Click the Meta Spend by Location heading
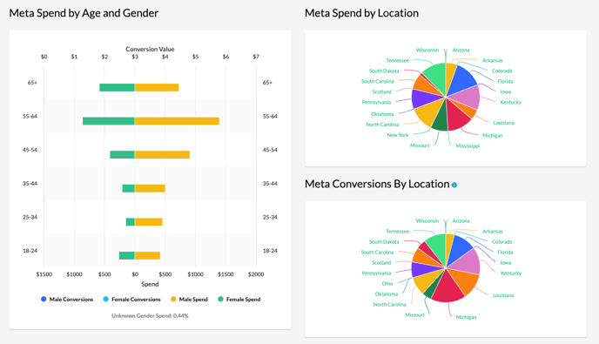The height and width of the screenshot is (344, 599). (x=361, y=13)
